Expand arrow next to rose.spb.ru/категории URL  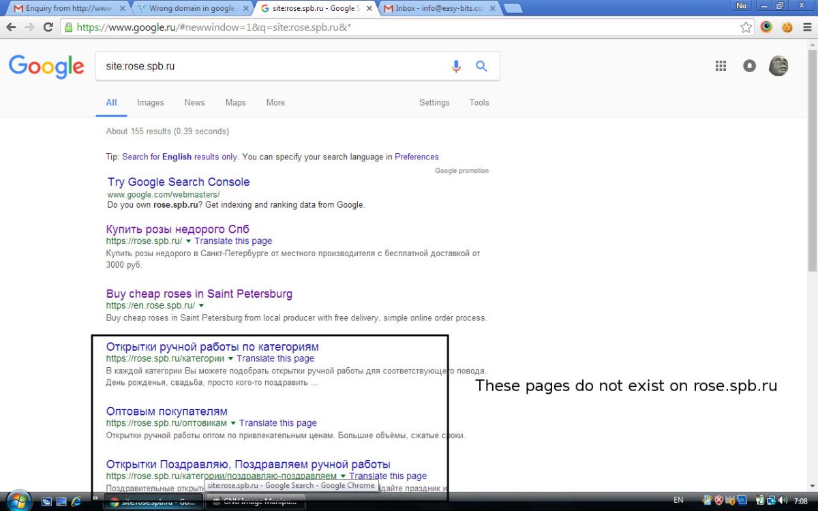230,358
